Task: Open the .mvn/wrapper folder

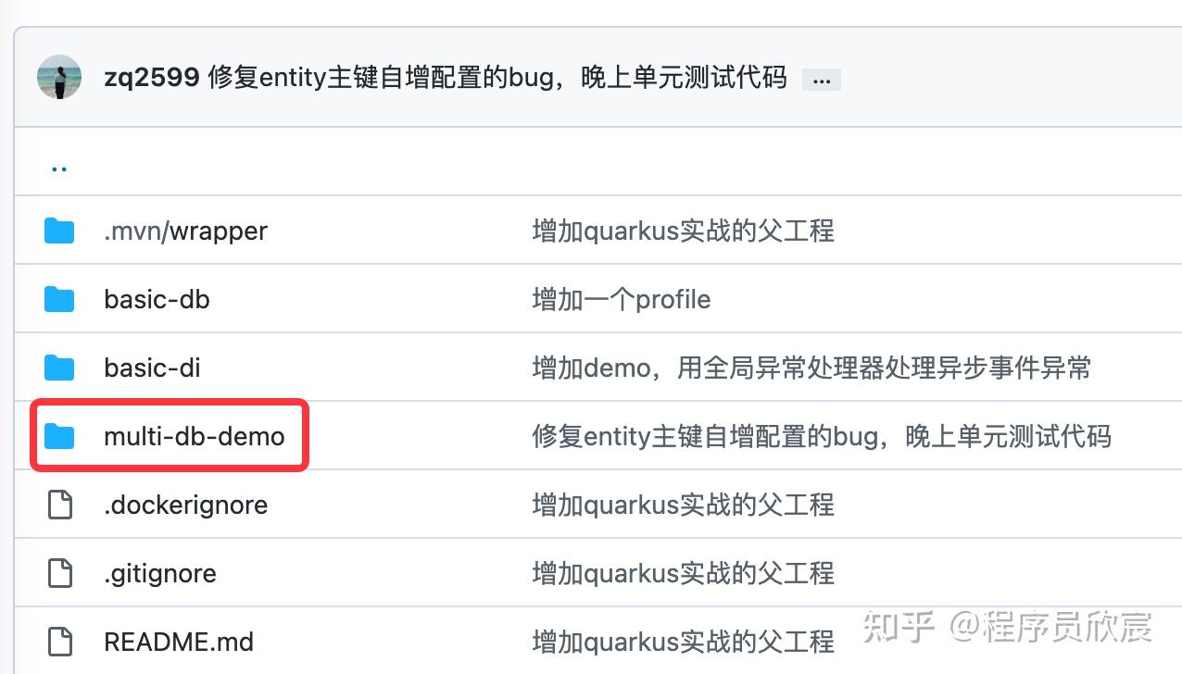Action: tap(185, 231)
